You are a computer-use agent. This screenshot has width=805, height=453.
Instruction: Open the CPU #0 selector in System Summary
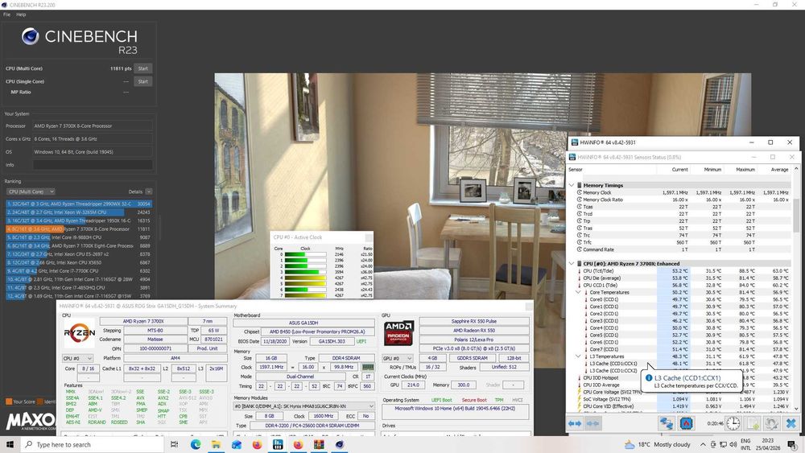pyautogui.click(x=77, y=358)
